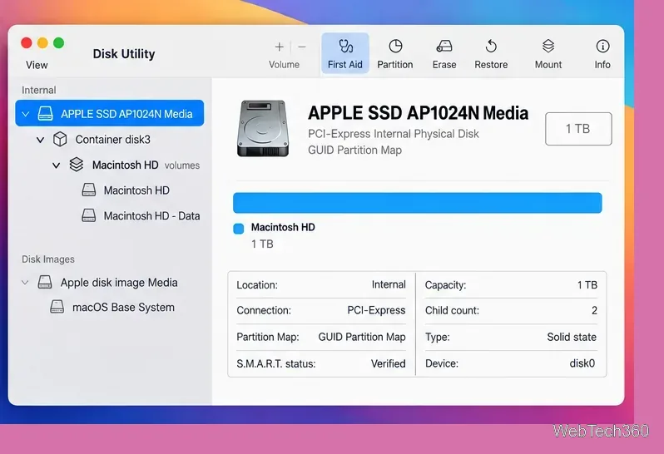
Task: Open the Partition pie icon
Action: point(395,46)
